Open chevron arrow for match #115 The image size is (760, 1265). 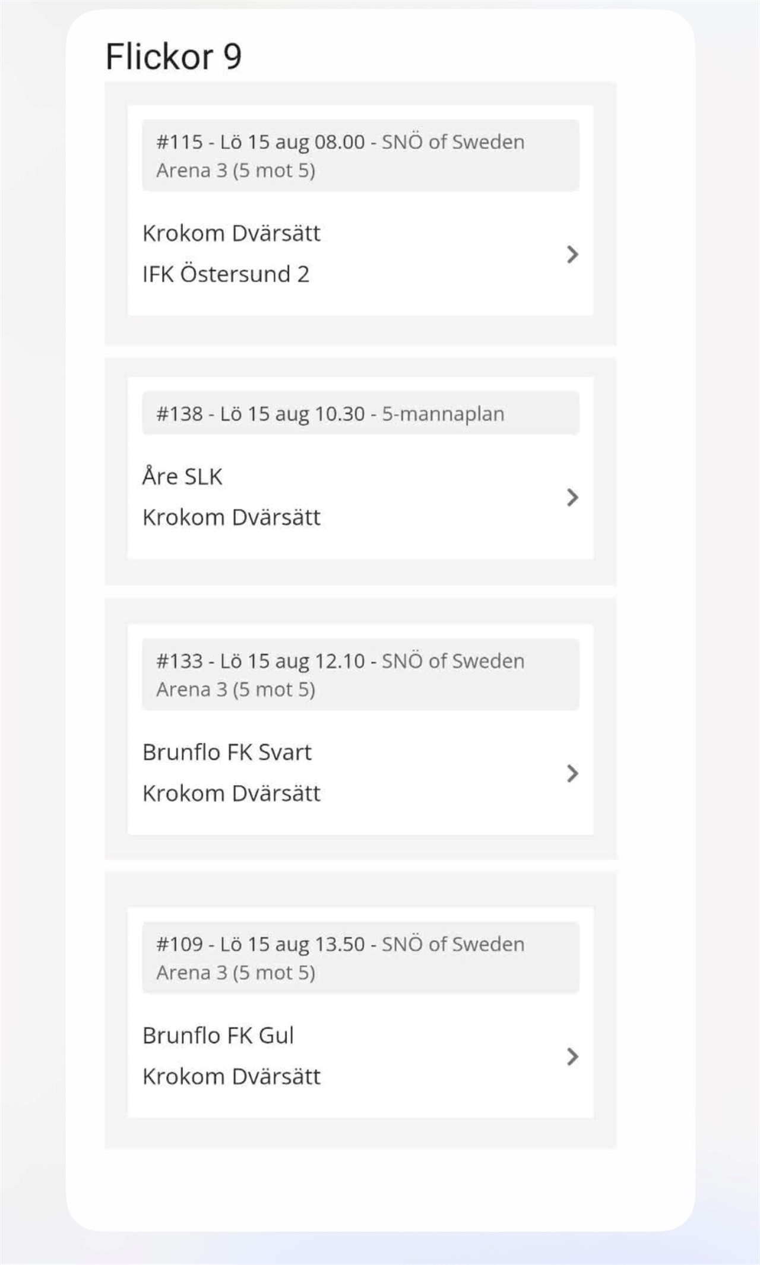point(572,254)
